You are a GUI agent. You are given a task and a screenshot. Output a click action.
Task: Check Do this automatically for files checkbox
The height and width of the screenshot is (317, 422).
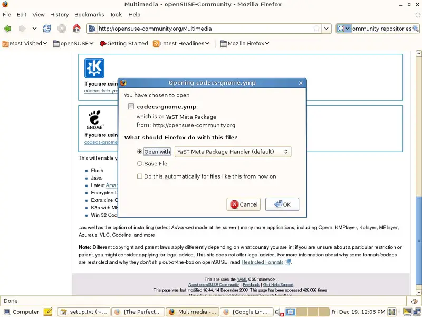(139, 176)
